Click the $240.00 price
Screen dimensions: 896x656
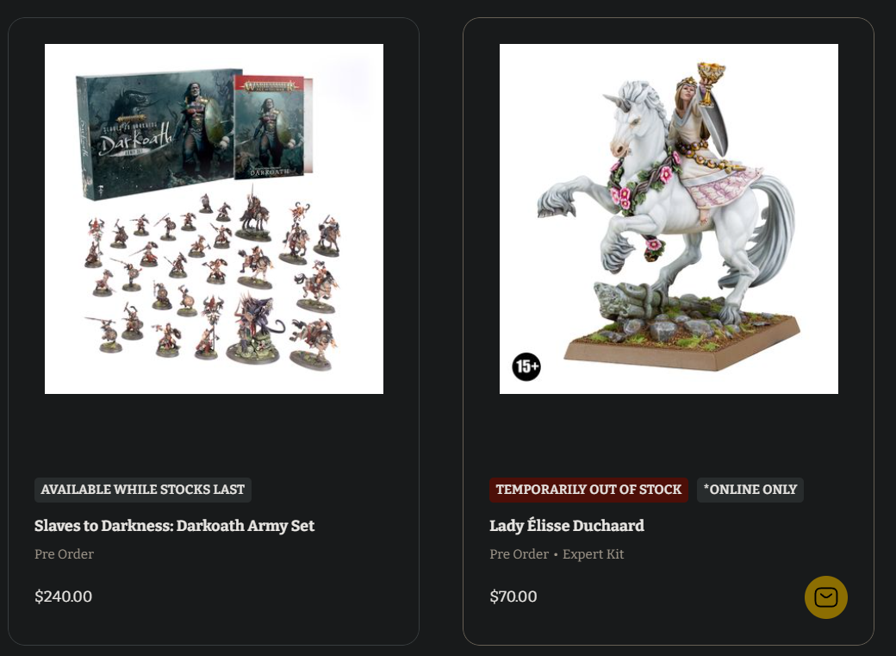64,597
